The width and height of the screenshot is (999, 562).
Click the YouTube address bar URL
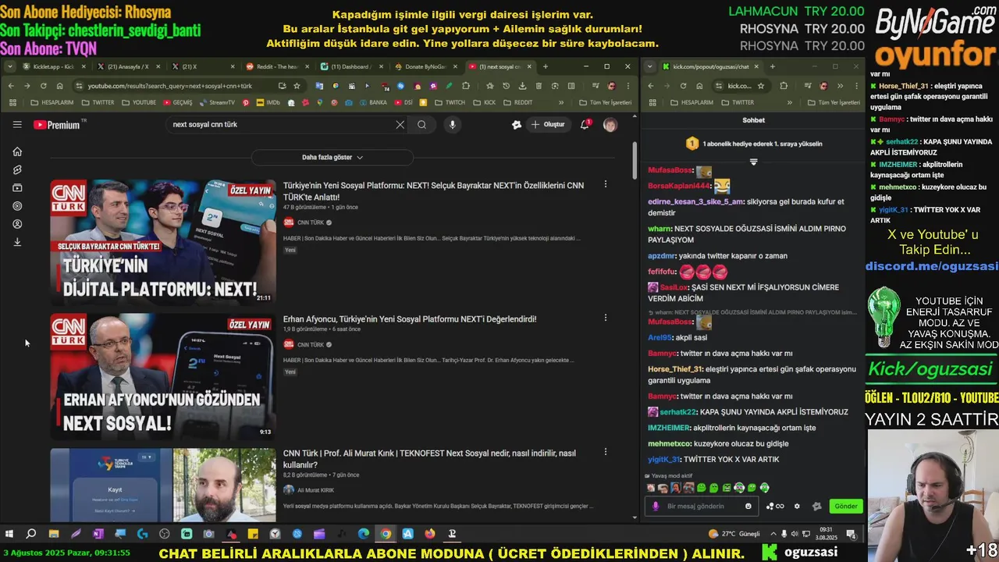pyautogui.click(x=169, y=86)
